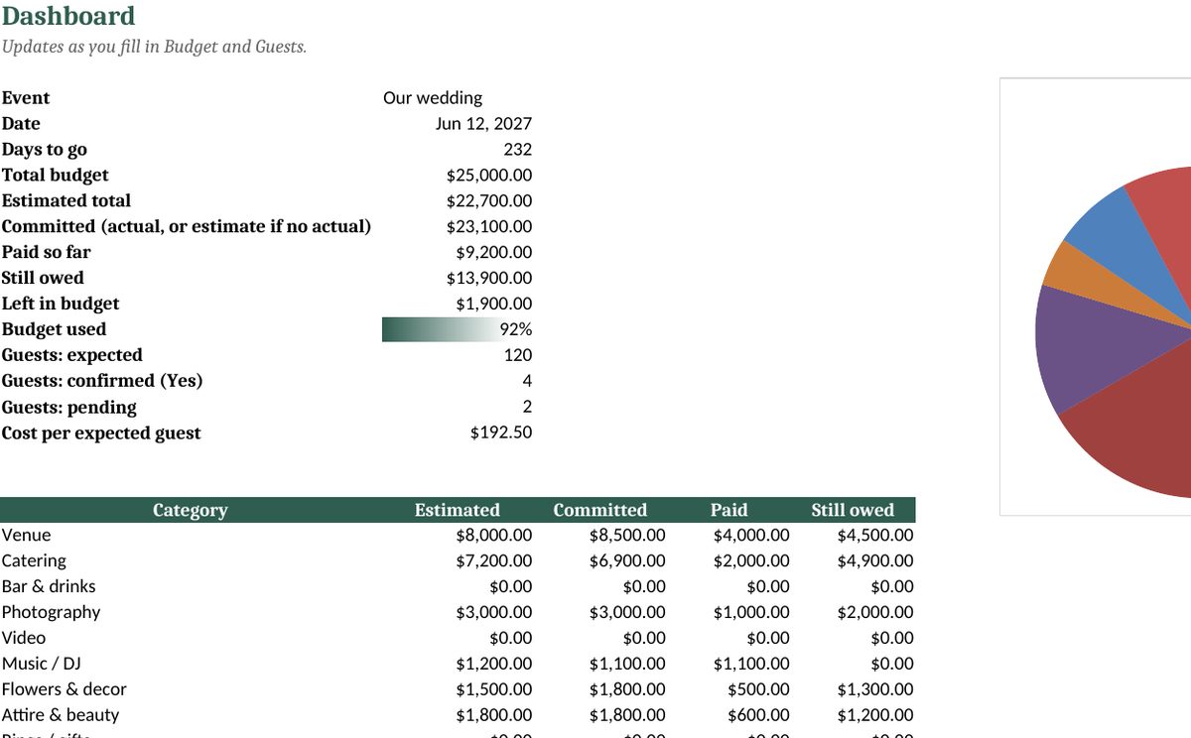1191x738 pixels.
Task: Select Guests pending value 2
Action: click(x=527, y=407)
